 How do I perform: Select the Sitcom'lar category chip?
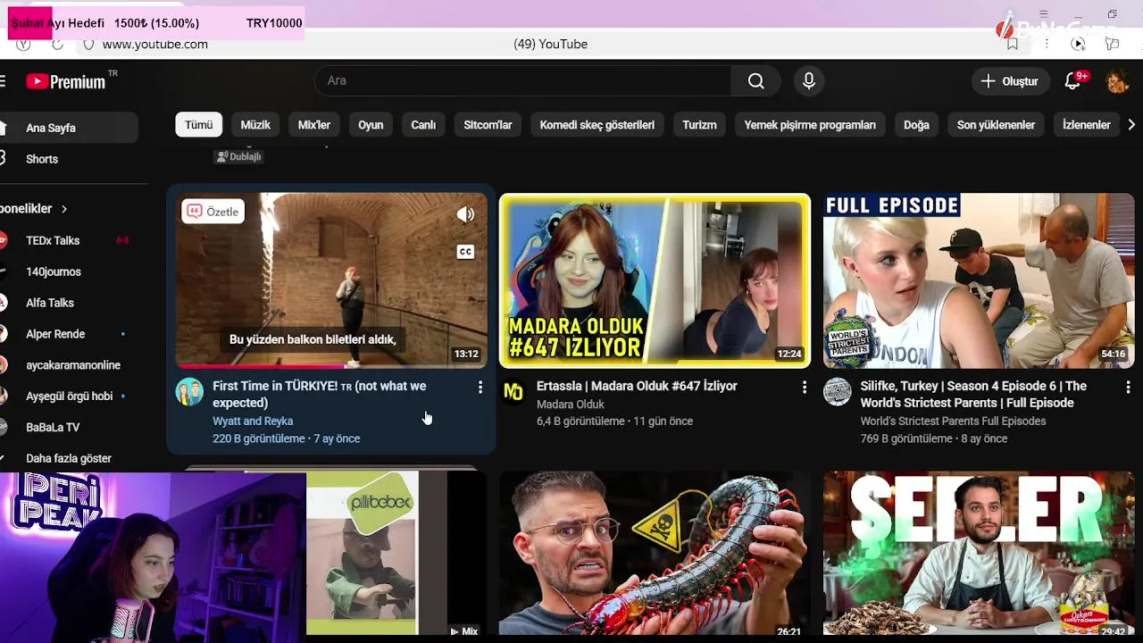coord(488,125)
